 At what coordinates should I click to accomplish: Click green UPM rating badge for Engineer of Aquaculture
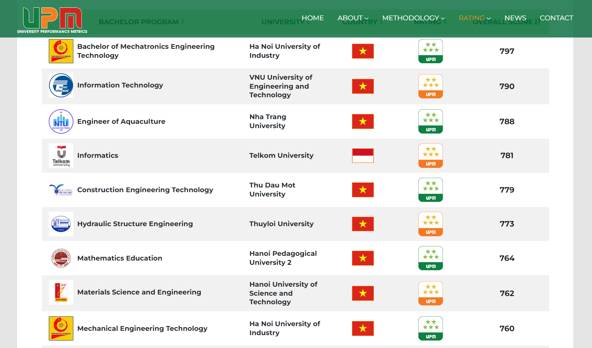[x=430, y=121]
